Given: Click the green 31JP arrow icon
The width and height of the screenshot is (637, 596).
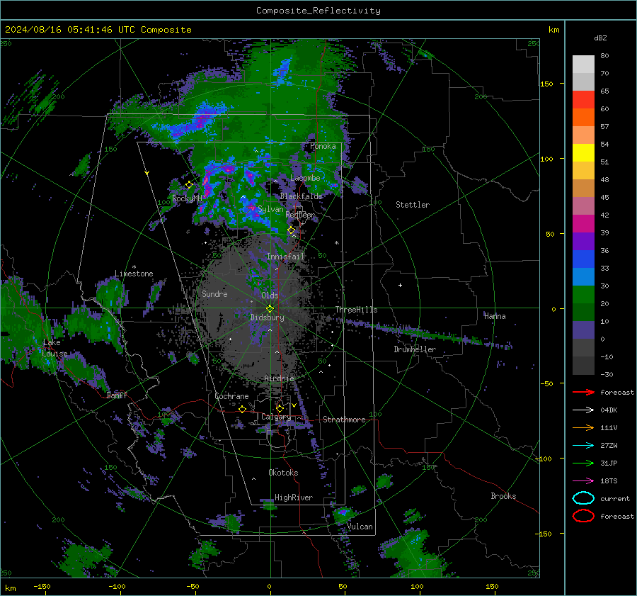Looking at the screenshot, I should click(583, 463).
